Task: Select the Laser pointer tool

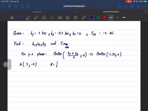Action: pyautogui.click(x=84, y=18)
